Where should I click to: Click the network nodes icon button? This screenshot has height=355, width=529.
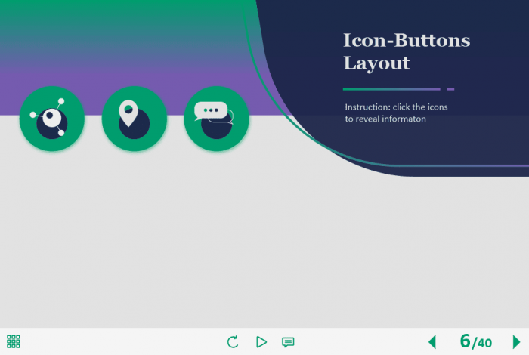point(52,119)
